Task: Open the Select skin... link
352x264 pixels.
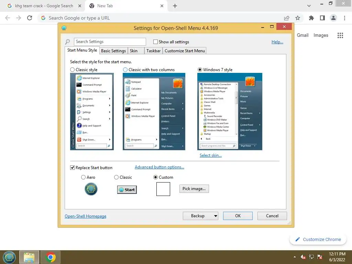Action: tap(211, 155)
